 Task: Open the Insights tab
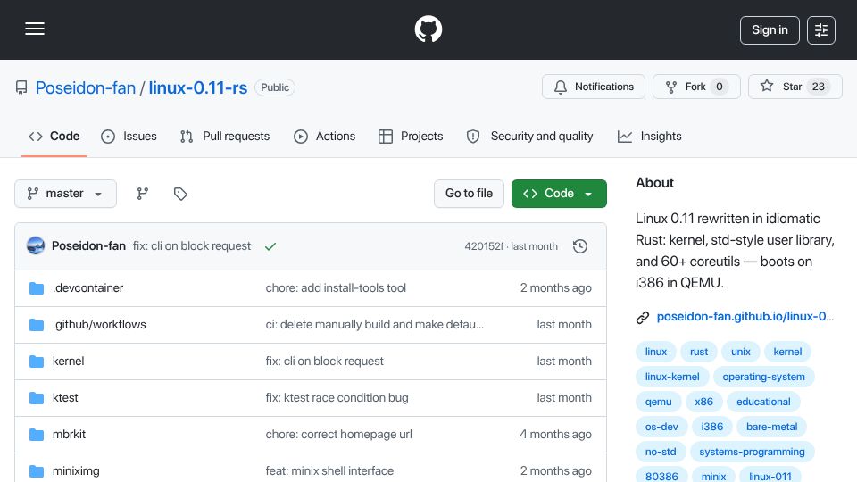649,136
